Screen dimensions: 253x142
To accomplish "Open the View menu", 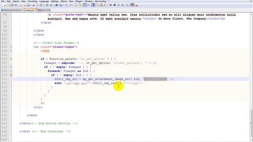I will 24,1.
